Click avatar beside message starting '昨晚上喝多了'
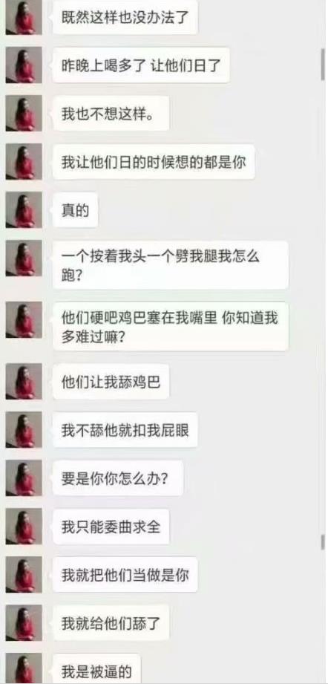328x684 pixels. [x=24, y=65]
